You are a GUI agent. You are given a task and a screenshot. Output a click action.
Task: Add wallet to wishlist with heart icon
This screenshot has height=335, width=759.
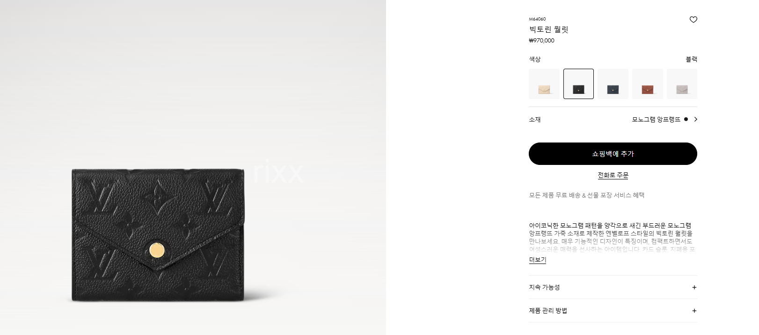point(693,20)
